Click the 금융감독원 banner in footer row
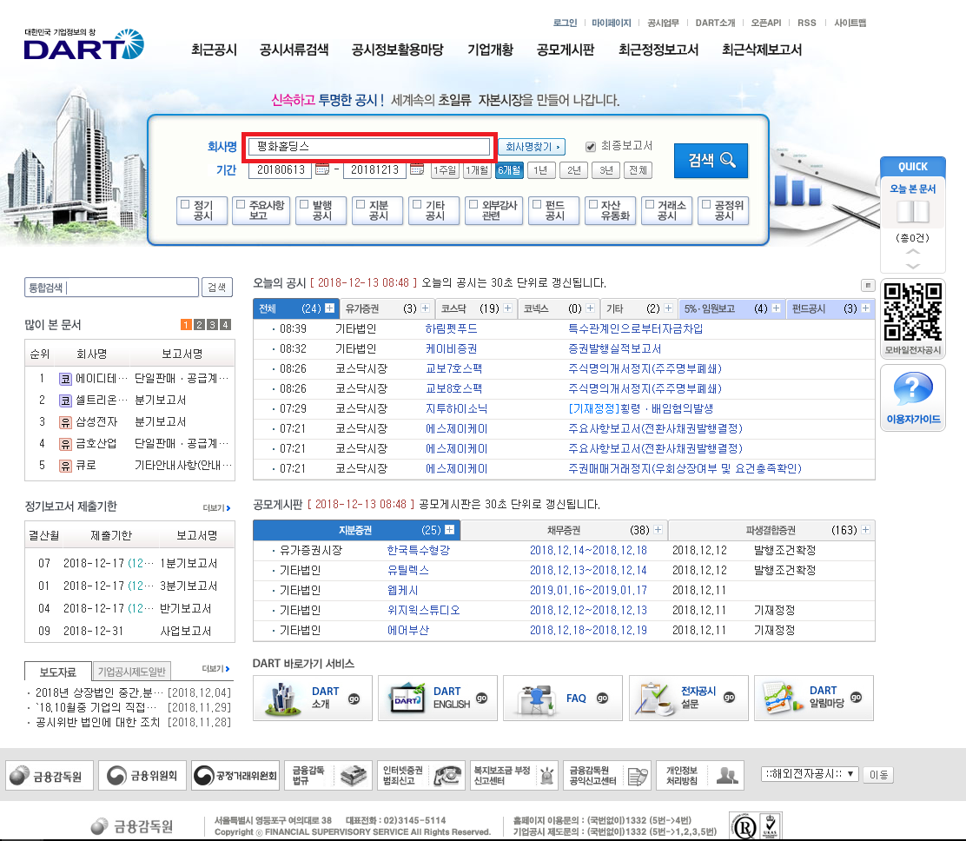The height and width of the screenshot is (841, 966). coord(50,775)
